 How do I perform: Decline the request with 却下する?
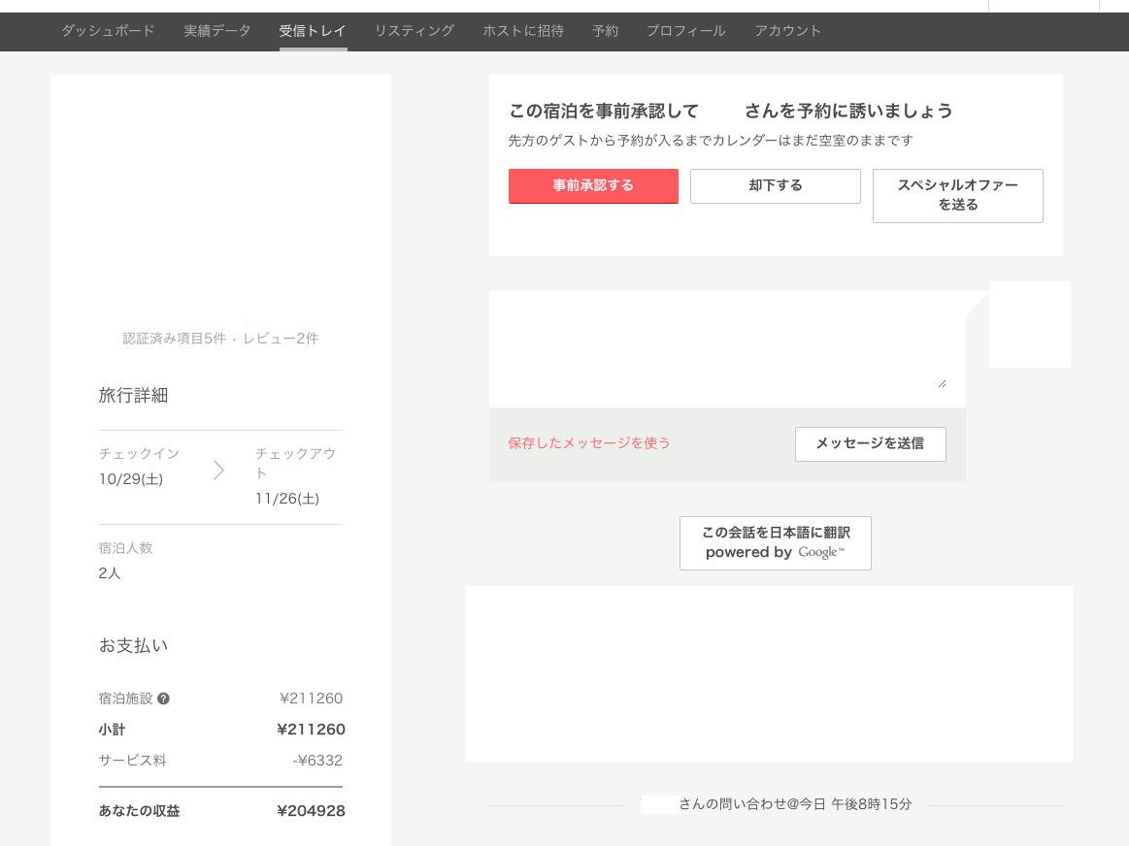click(775, 186)
